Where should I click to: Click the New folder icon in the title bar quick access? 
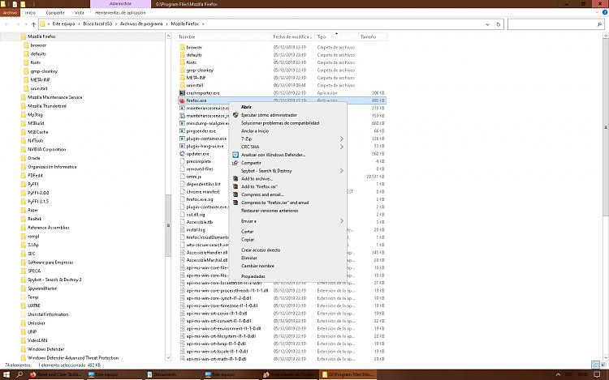[x=23, y=4]
